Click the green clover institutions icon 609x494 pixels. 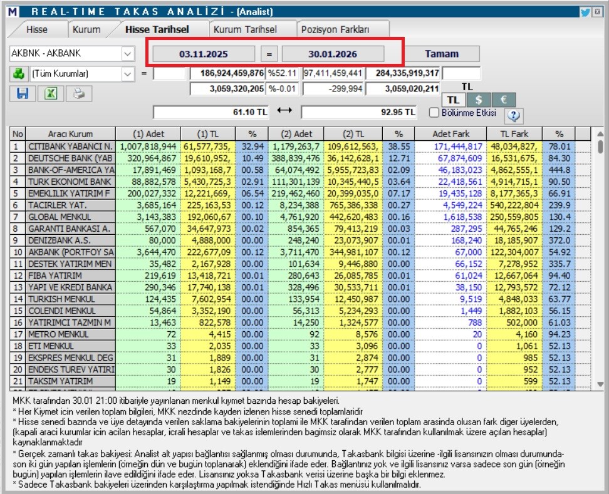point(18,73)
